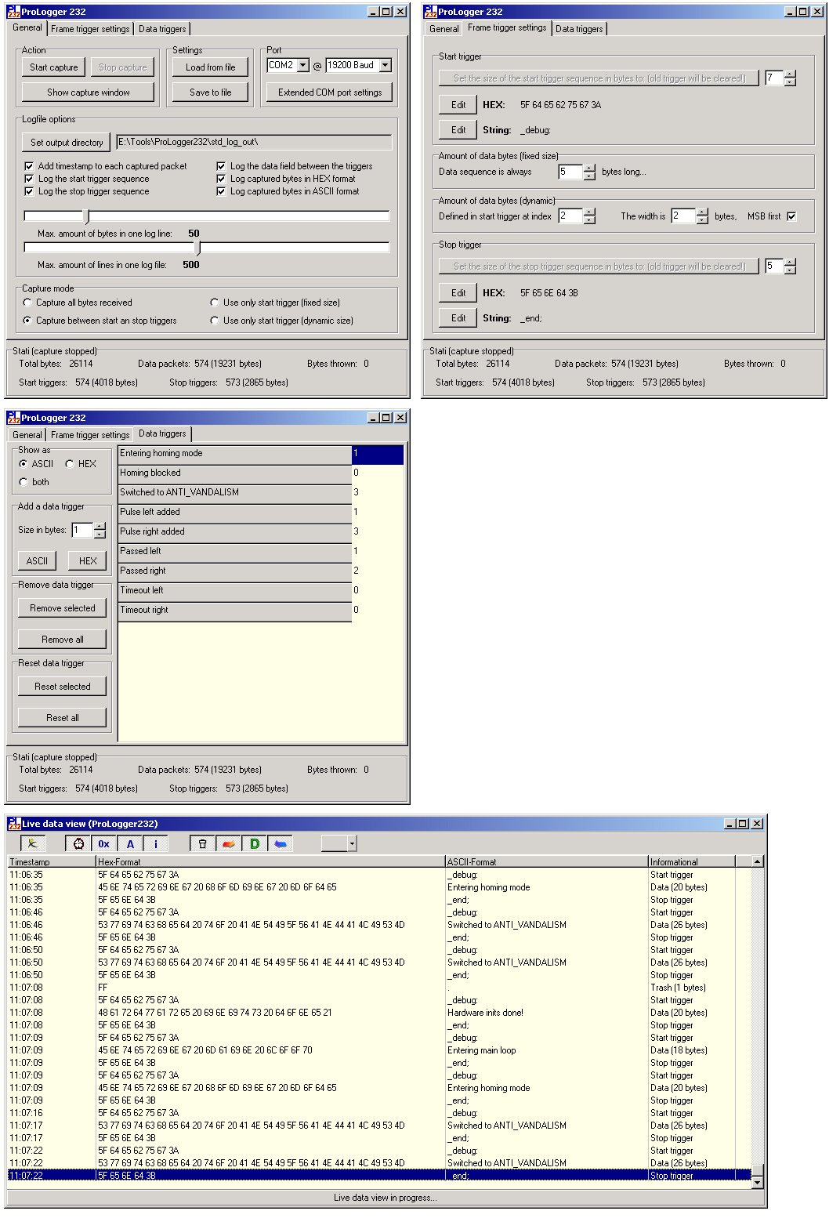Click 'Reset all' data trigger button
Screen dimensions: 840x1229
(63, 718)
